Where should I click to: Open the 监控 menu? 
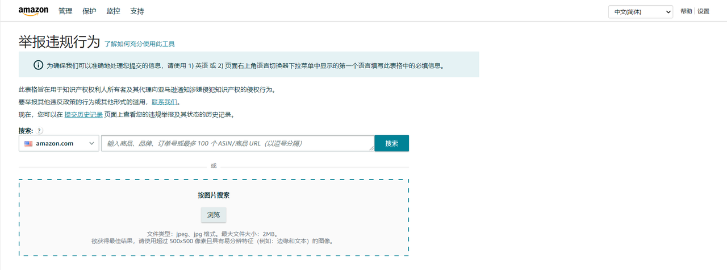click(x=113, y=11)
